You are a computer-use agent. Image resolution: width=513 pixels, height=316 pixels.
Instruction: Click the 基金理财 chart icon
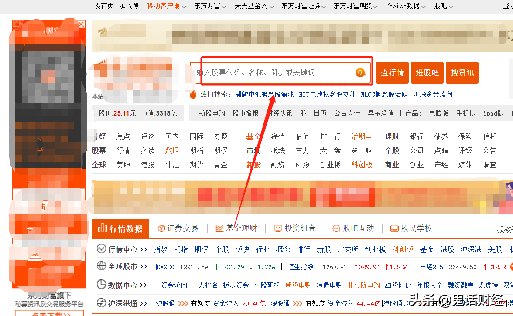[219, 228]
